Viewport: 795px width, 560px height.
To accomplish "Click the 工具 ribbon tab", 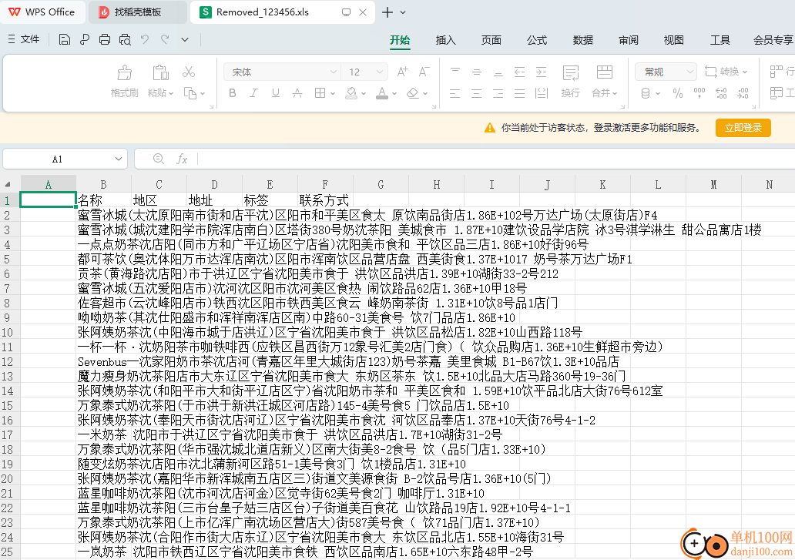I will pyautogui.click(x=720, y=40).
